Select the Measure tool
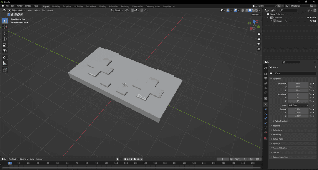 point(5,63)
